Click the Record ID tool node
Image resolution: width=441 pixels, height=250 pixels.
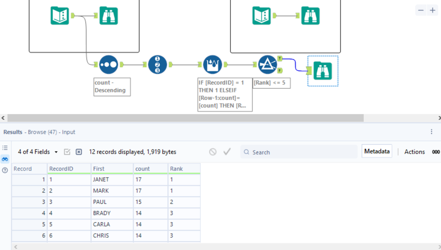(158, 64)
